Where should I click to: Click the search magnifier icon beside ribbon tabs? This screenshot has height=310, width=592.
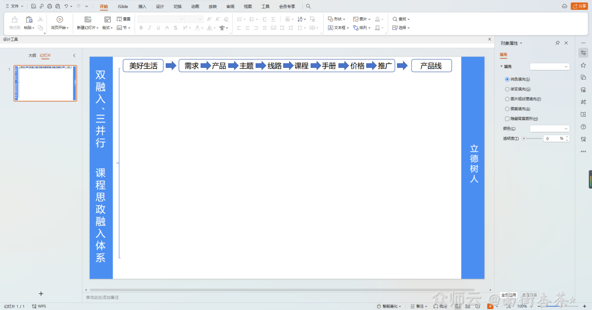[x=308, y=7]
